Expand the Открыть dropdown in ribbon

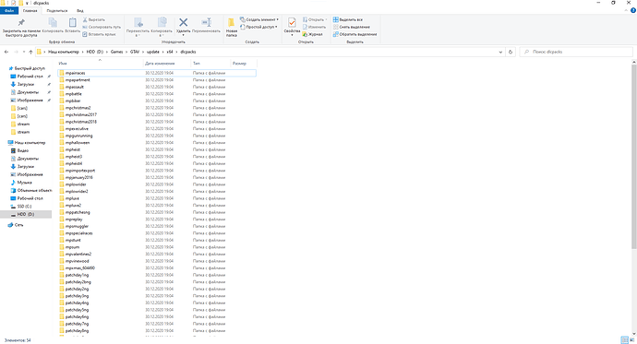(326, 19)
